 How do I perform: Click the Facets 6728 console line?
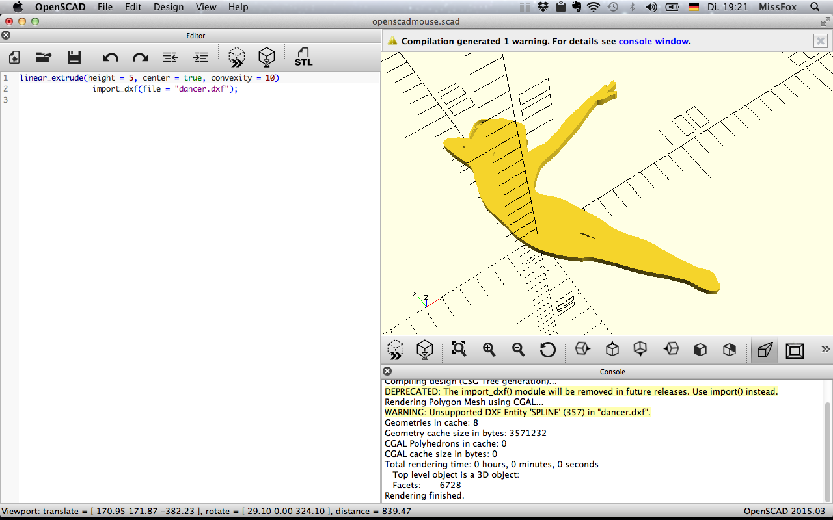pyautogui.click(x=426, y=486)
